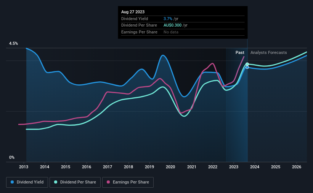Toggle the Dividend Yield legend series

27,182
